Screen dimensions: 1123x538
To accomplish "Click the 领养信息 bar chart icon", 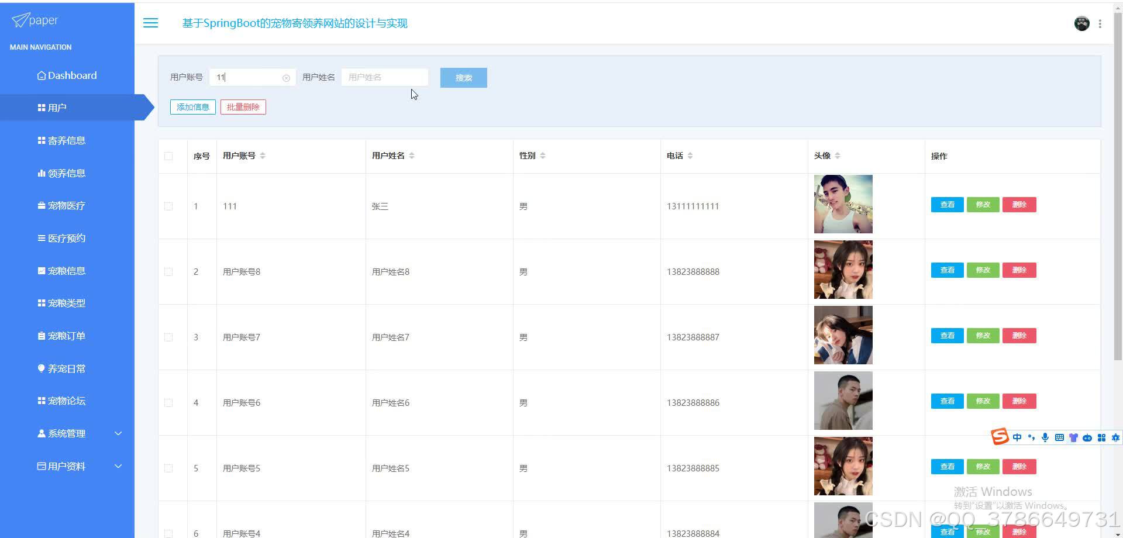I will tap(42, 173).
